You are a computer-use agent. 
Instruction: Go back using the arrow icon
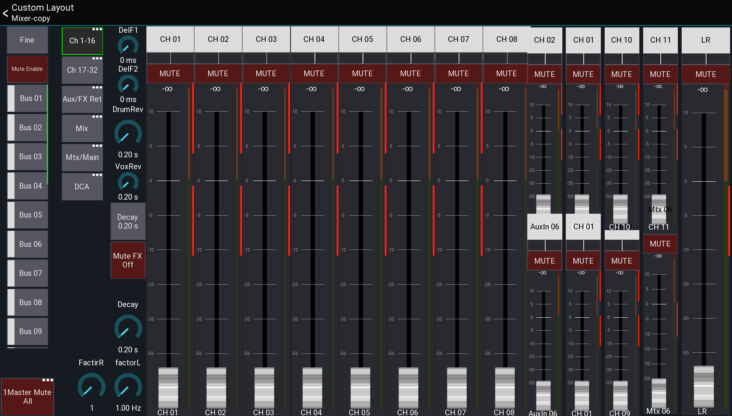click(x=5, y=13)
